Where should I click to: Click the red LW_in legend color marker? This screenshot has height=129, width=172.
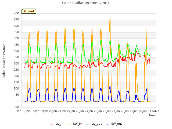[x=51, y=124]
